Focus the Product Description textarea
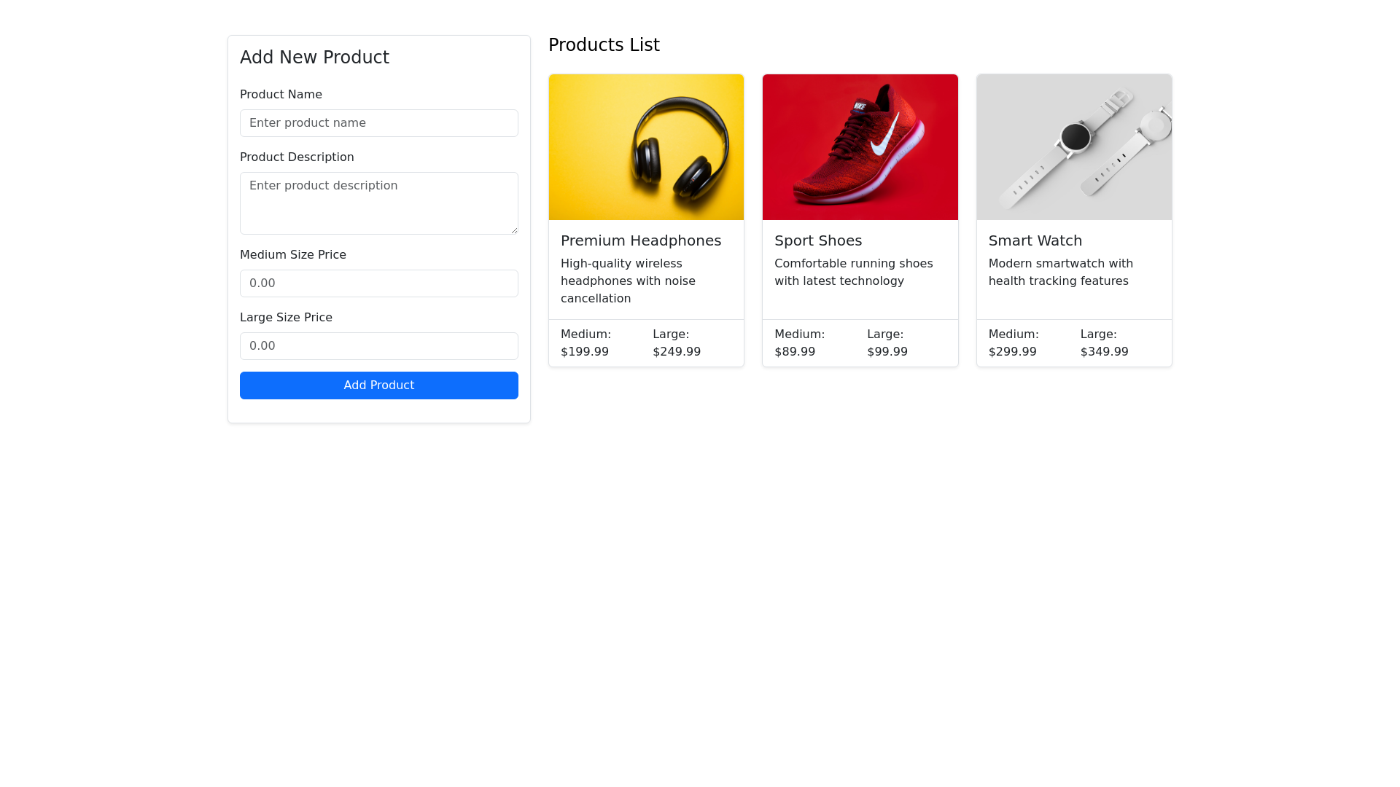 pos(378,203)
